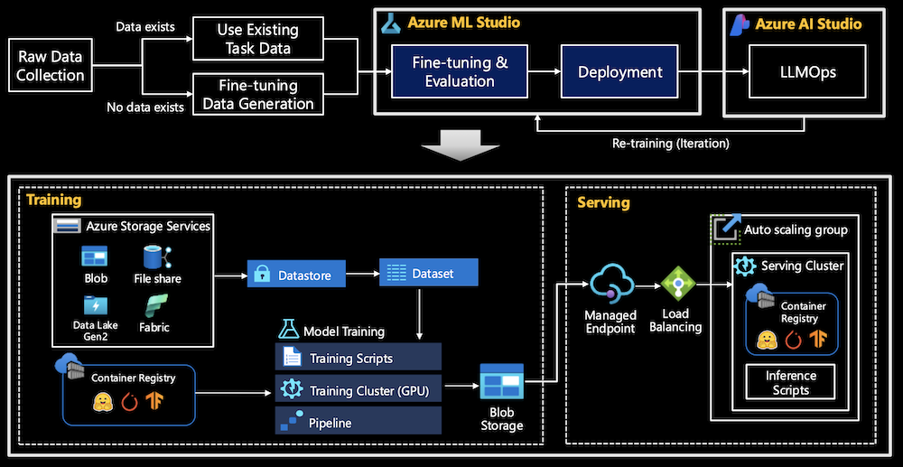
Task: Select the Fabric icon
Action: coord(154,305)
